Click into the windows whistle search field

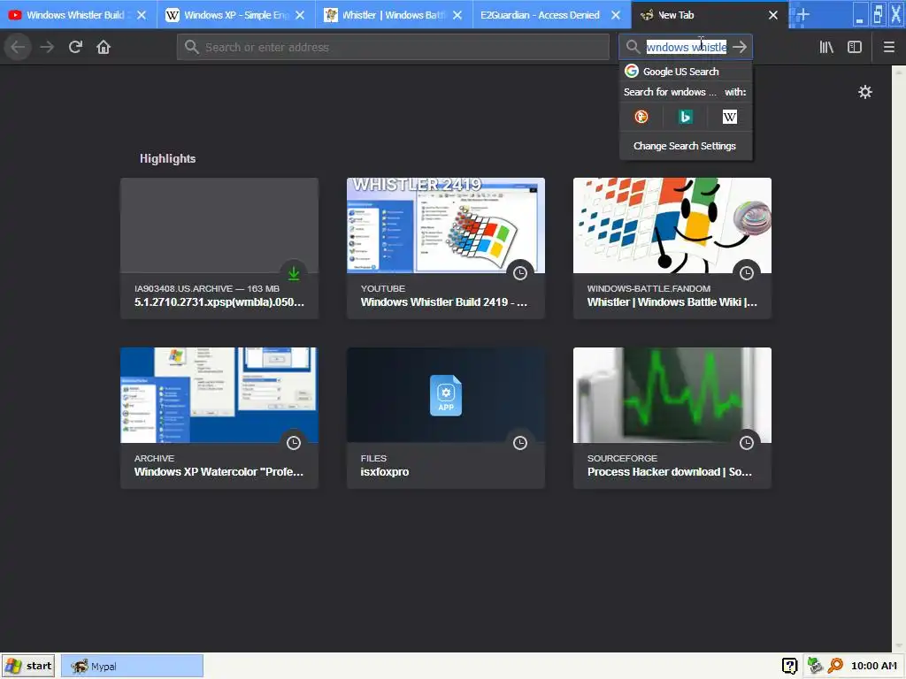[x=687, y=47]
